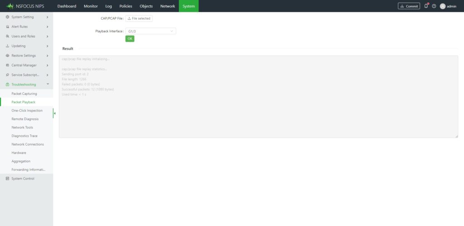Image resolution: width=464 pixels, height=226 pixels.
Task: Collapse the Troubleshooting chevron
Action: (x=48, y=84)
